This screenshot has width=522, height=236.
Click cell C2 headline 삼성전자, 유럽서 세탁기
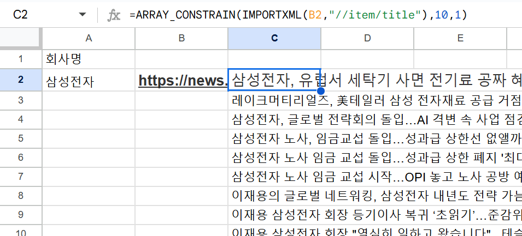(274, 80)
